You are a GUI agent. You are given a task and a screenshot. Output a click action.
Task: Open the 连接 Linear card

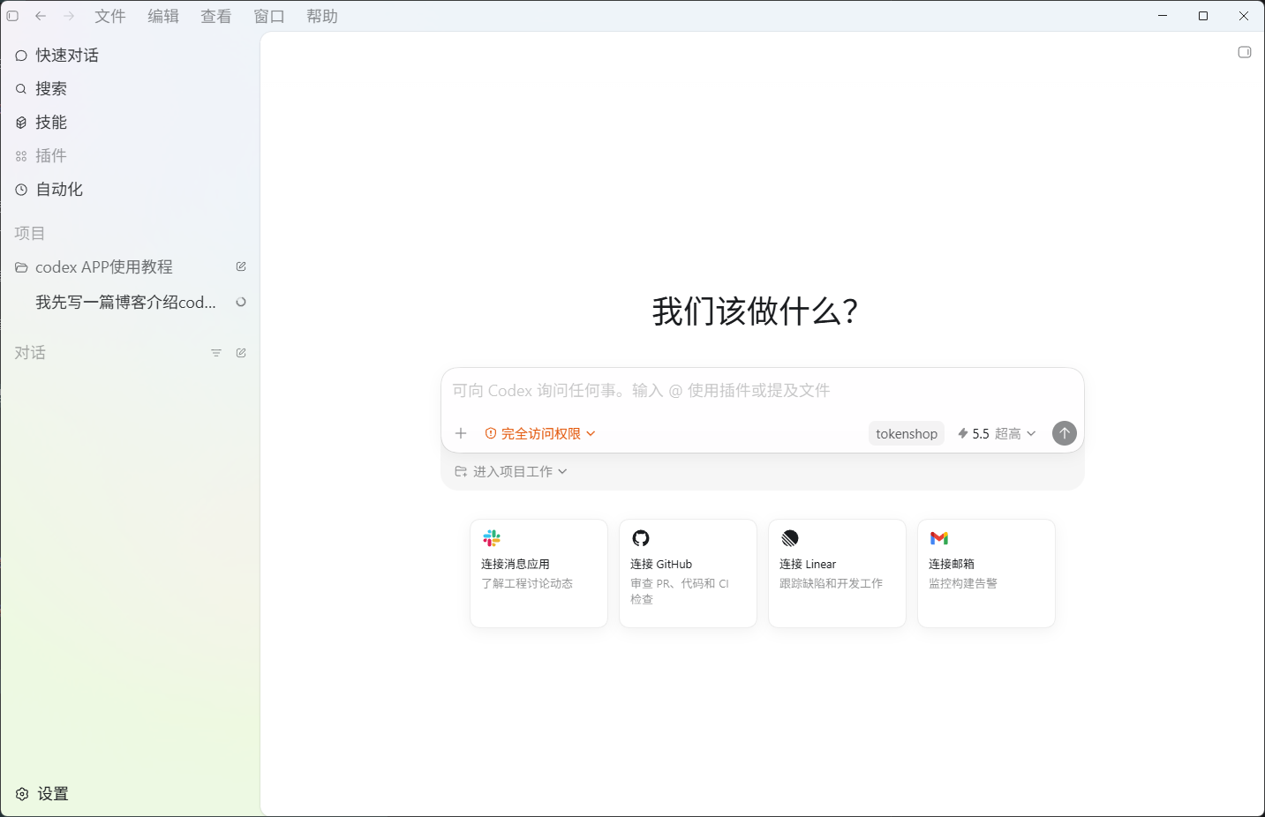837,573
